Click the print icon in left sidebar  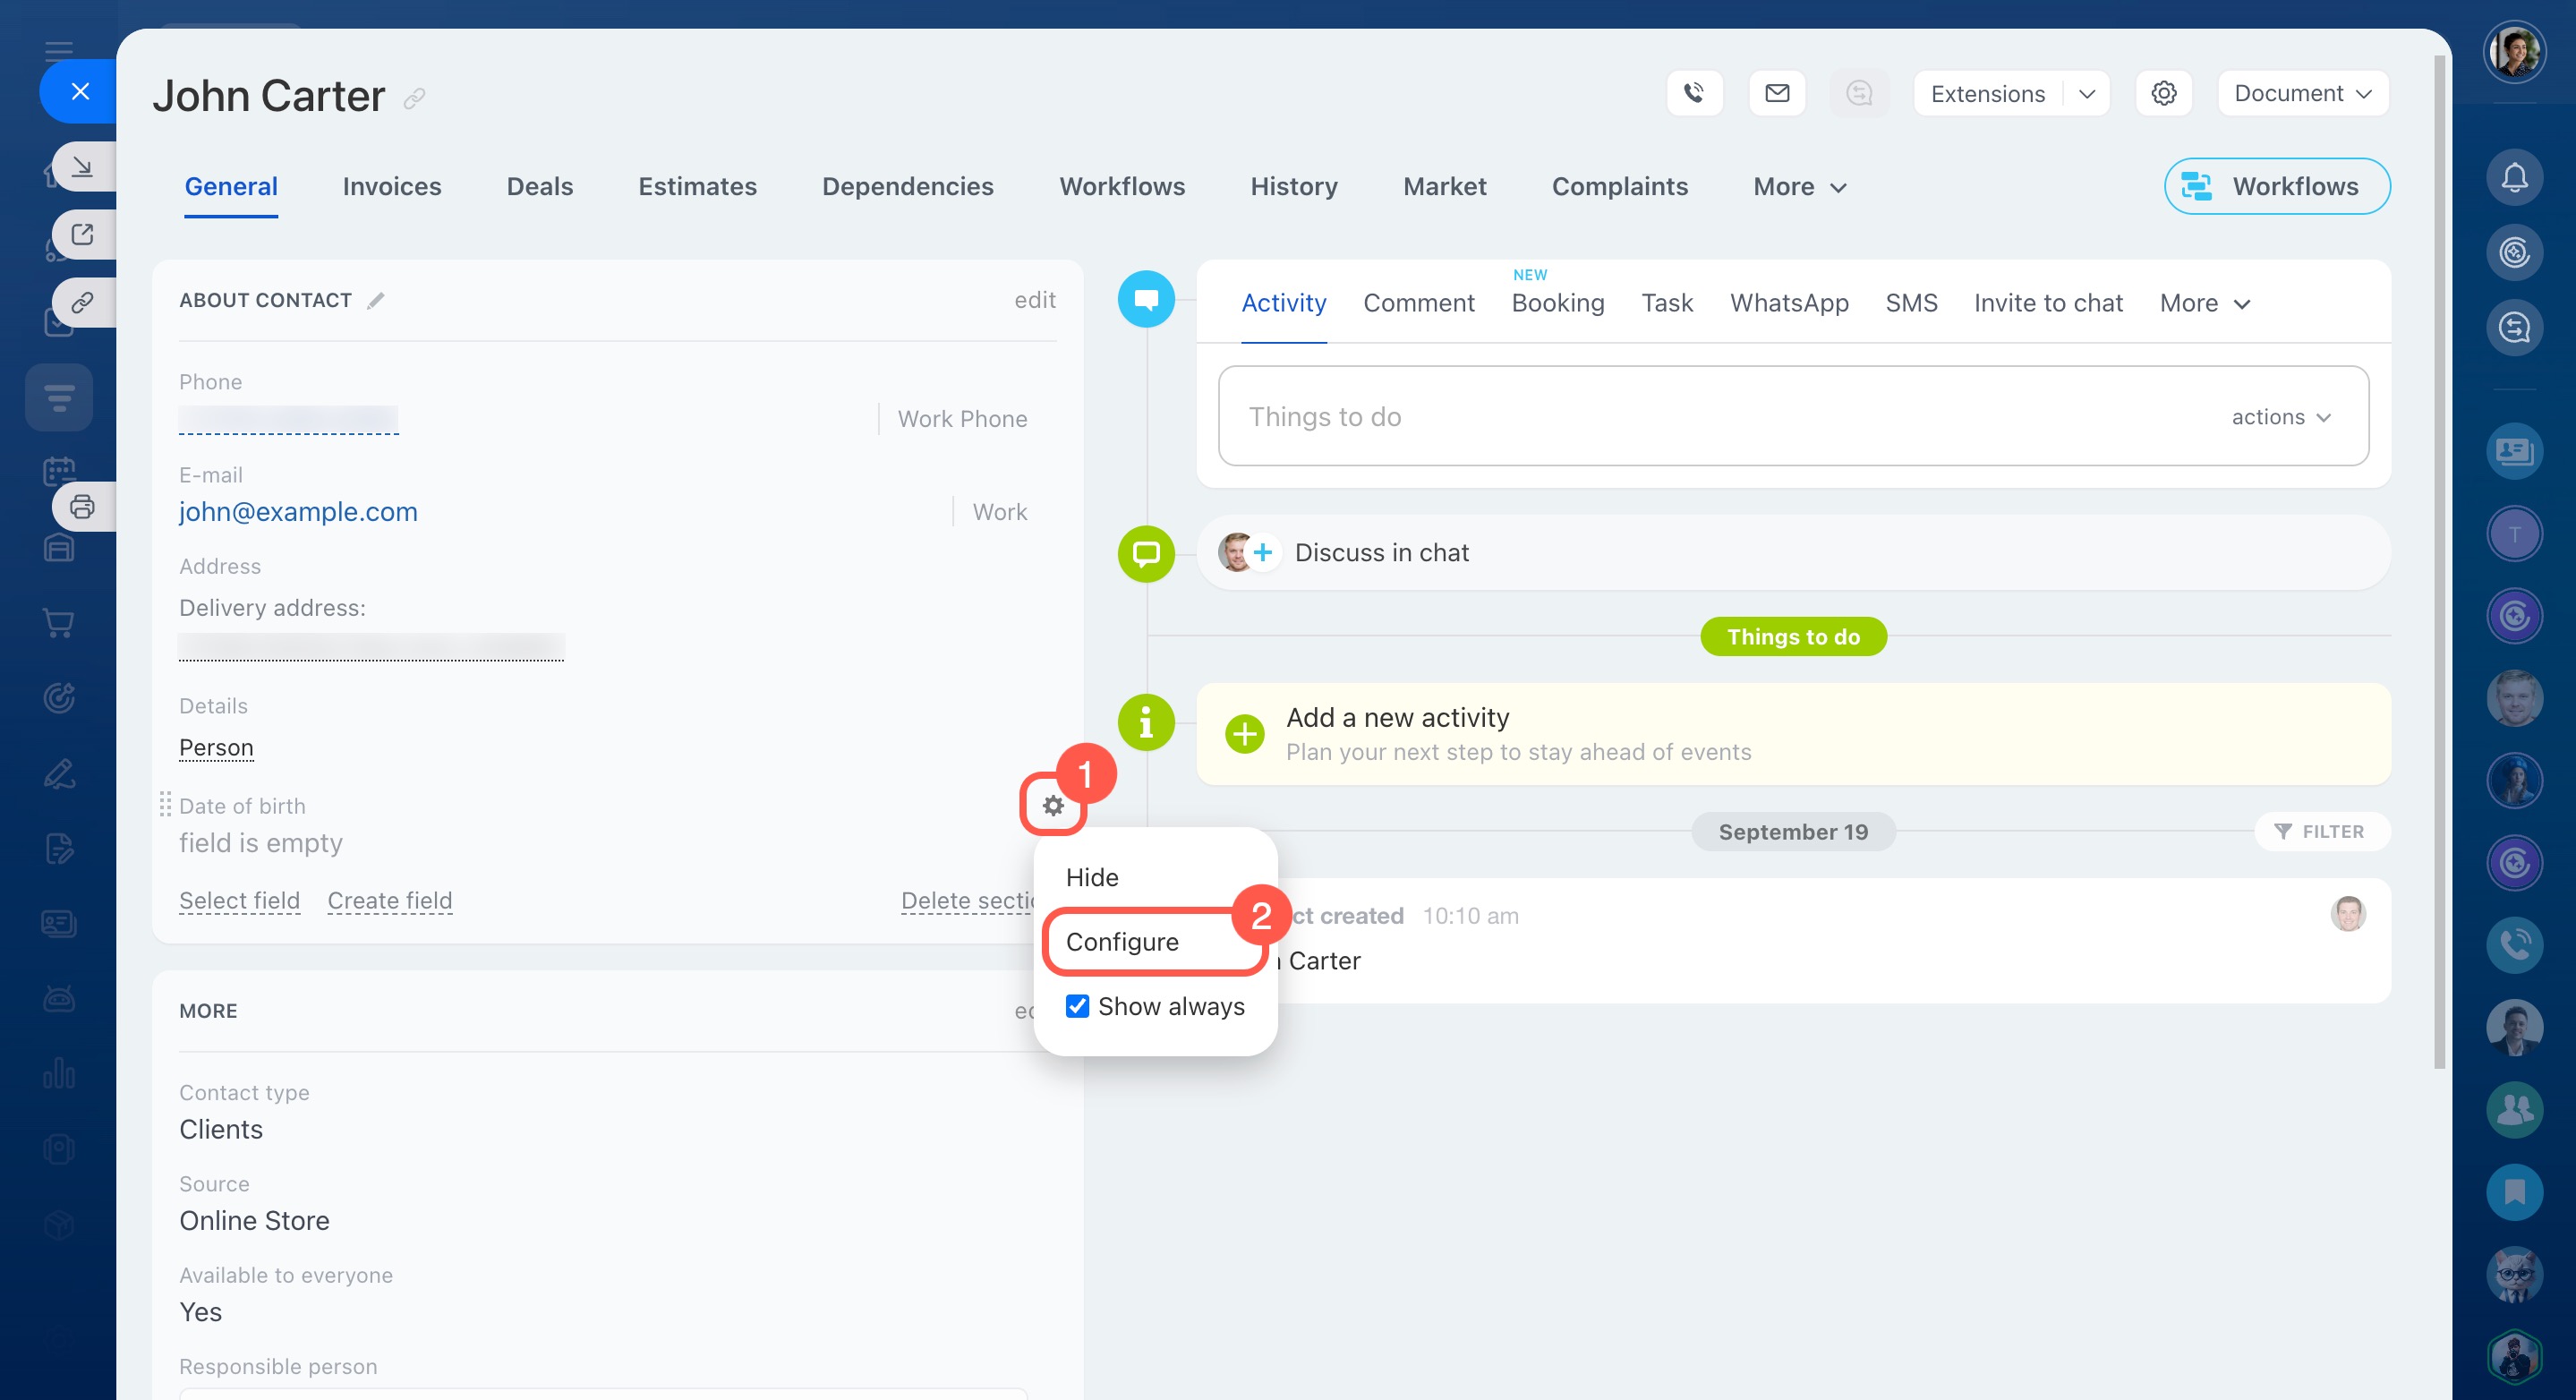tap(82, 507)
